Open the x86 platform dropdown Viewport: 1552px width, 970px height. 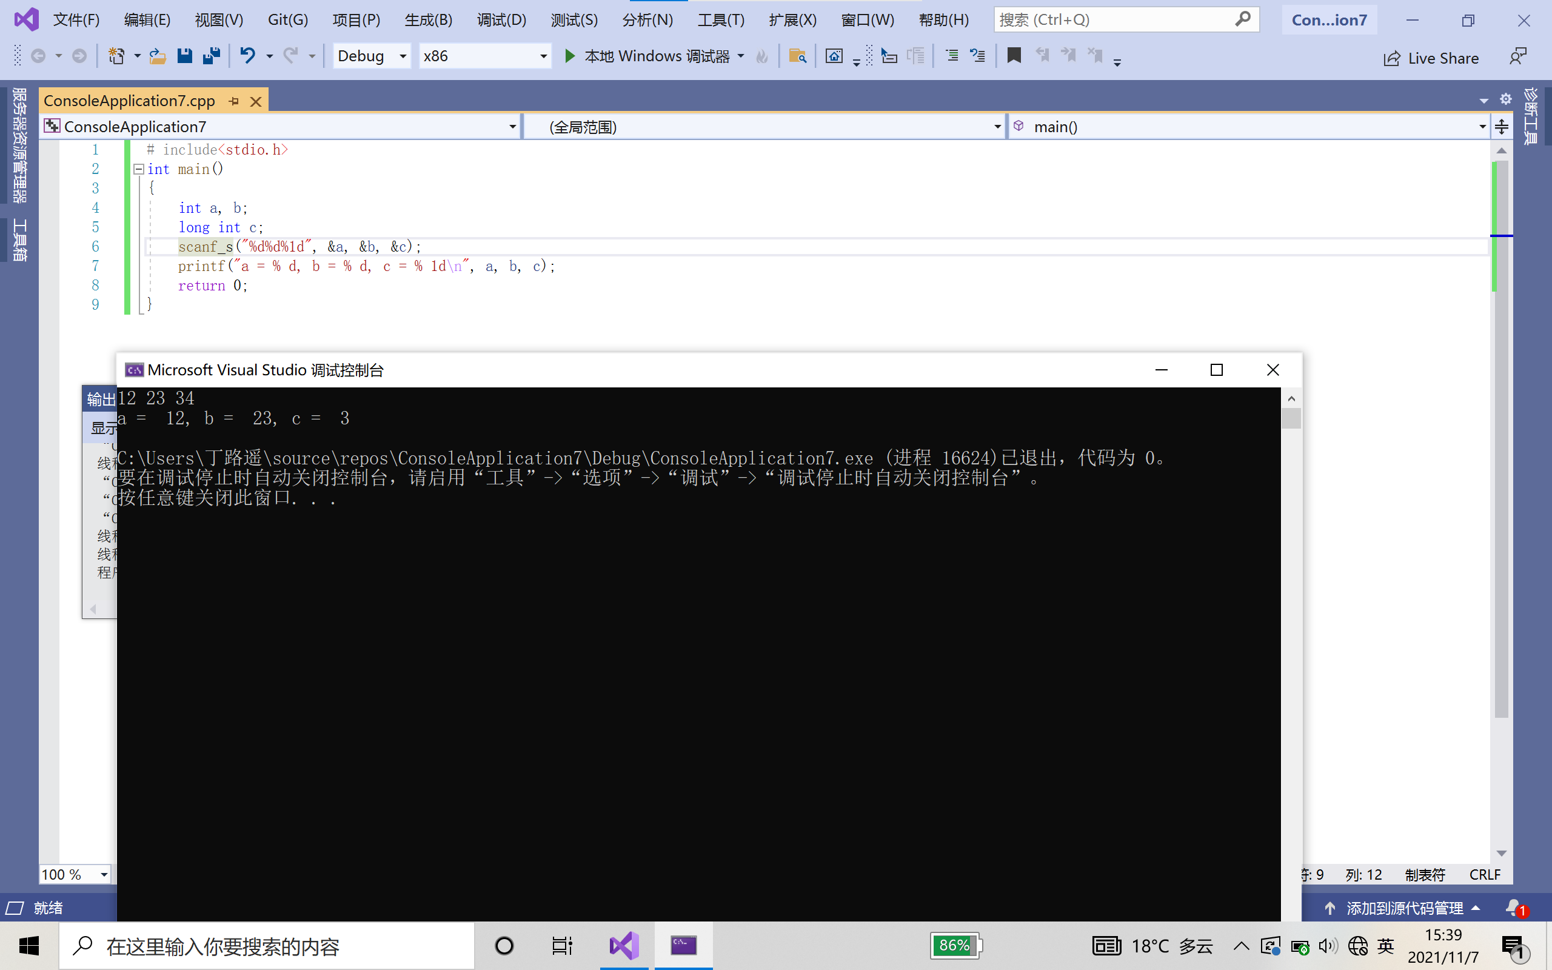[x=485, y=56]
